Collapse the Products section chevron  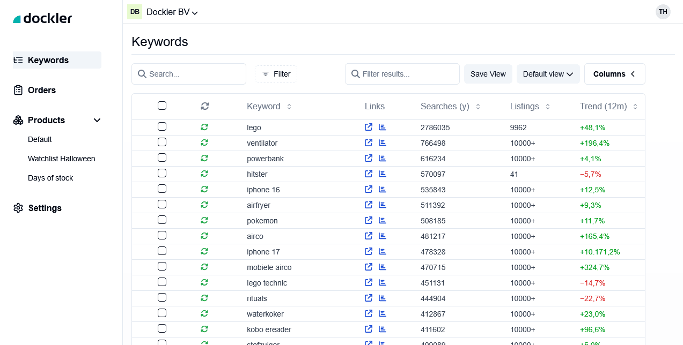tap(97, 120)
